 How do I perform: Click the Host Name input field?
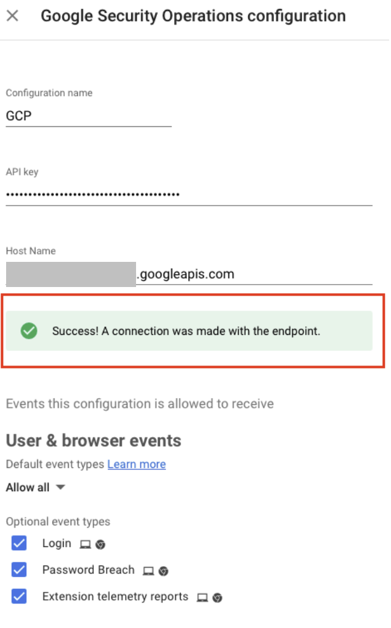pyautogui.click(x=184, y=274)
